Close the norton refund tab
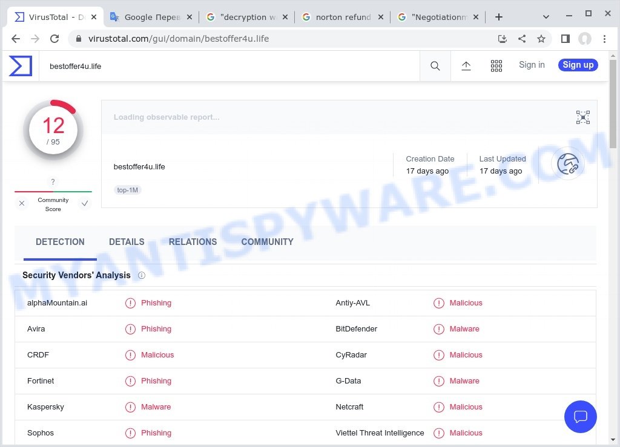The width and height of the screenshot is (620, 447). tap(380, 17)
